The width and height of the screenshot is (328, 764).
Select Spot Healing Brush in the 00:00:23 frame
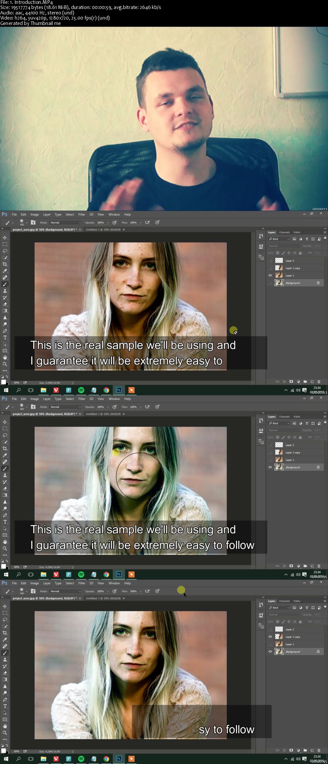(5, 277)
